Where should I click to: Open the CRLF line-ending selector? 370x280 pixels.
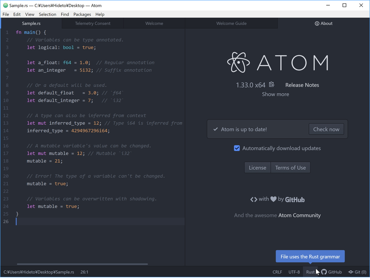click(277, 272)
